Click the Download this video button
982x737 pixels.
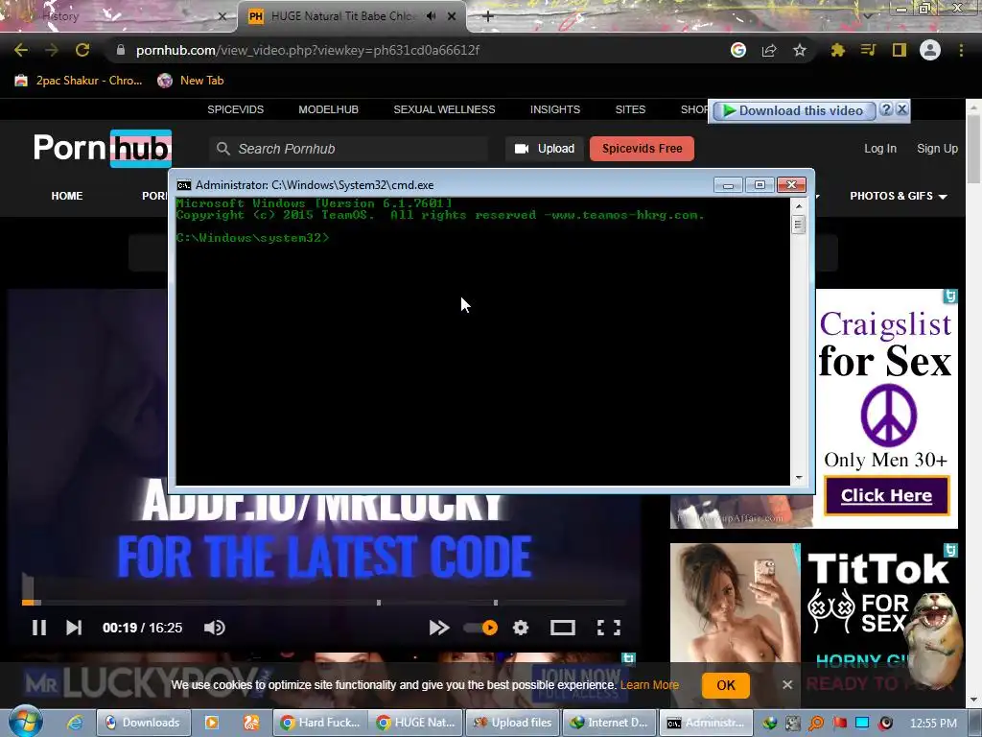(x=793, y=111)
